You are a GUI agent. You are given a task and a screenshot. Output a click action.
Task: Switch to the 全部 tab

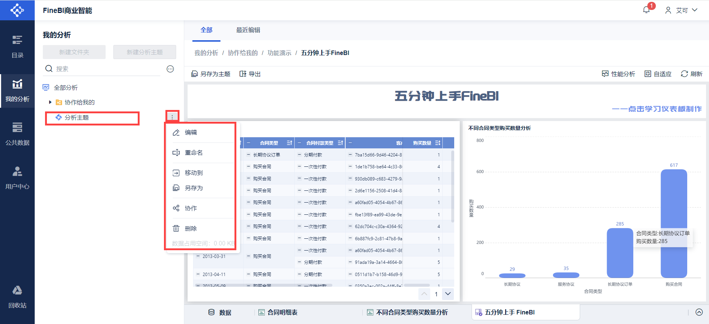click(206, 30)
